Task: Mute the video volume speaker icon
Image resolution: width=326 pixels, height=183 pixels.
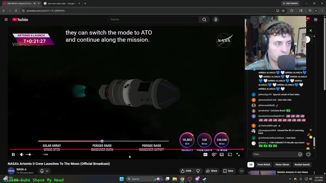Action: [x=22, y=155]
